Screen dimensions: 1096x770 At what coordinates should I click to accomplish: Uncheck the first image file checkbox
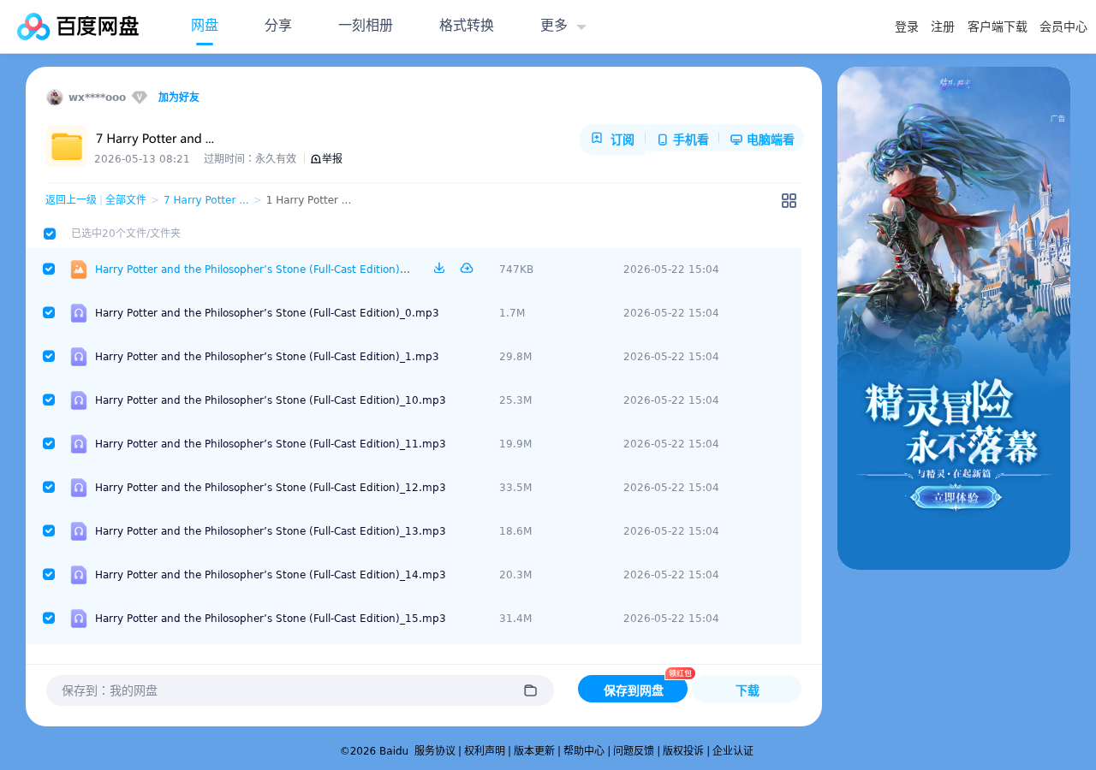(49, 269)
